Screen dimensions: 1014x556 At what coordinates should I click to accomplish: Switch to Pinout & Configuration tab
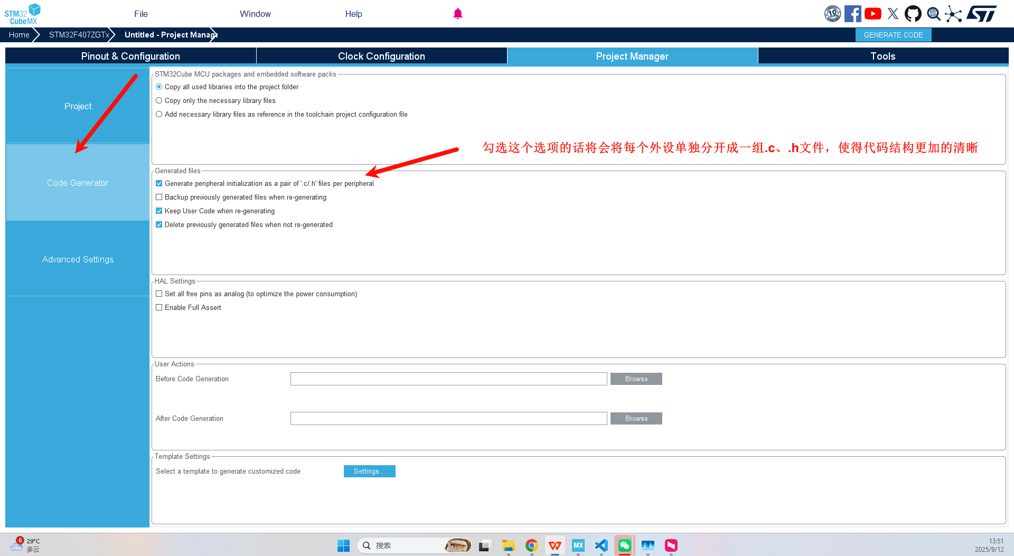click(130, 56)
